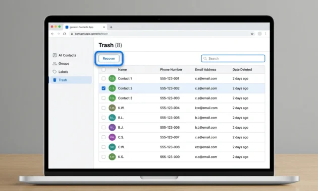This screenshot has height=191, width=318.
Task: Click the All Contacts person icon
Action: click(x=55, y=55)
